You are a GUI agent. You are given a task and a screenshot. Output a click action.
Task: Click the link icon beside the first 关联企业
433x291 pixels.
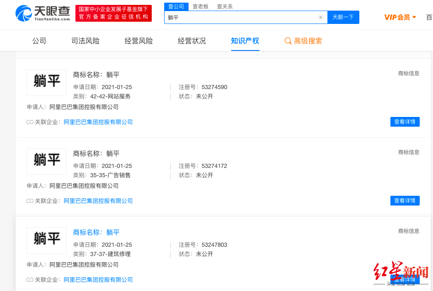click(30, 122)
